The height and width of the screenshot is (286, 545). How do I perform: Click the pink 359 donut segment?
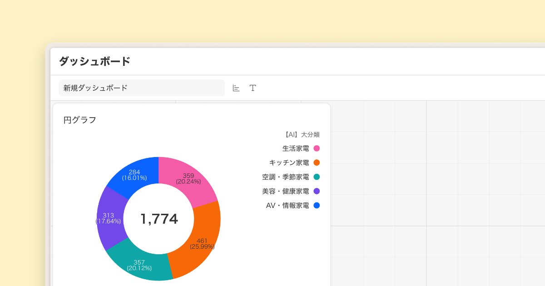tap(187, 179)
